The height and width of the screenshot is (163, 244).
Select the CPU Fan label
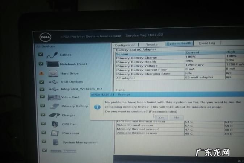tap(69, 124)
